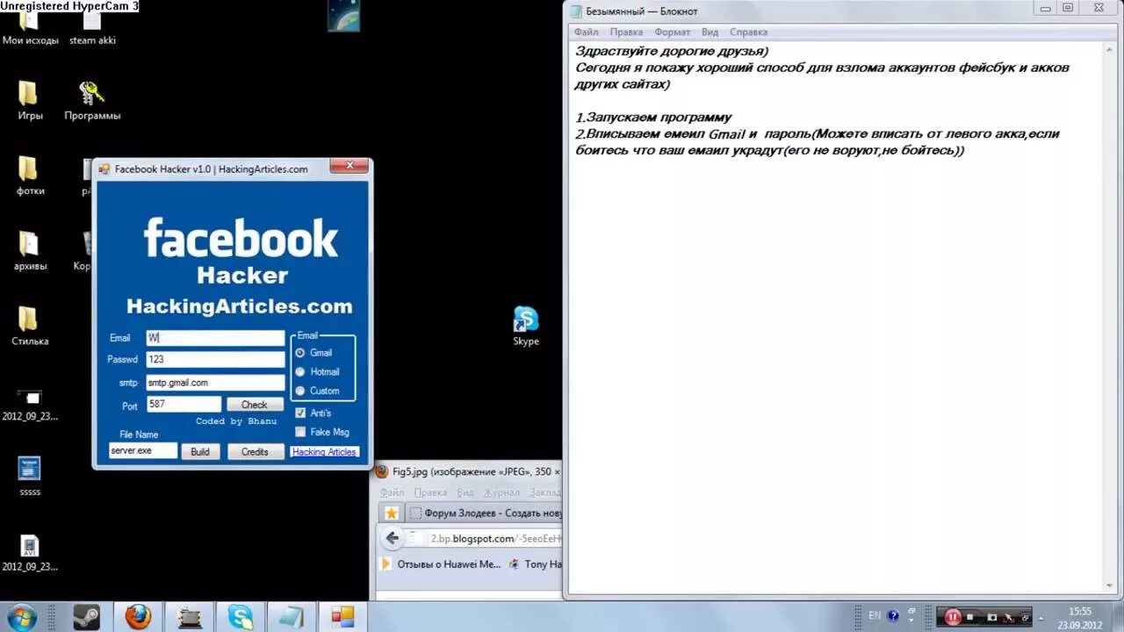Click the EN language indicator in tray
This screenshot has width=1124, height=632.
(x=875, y=616)
